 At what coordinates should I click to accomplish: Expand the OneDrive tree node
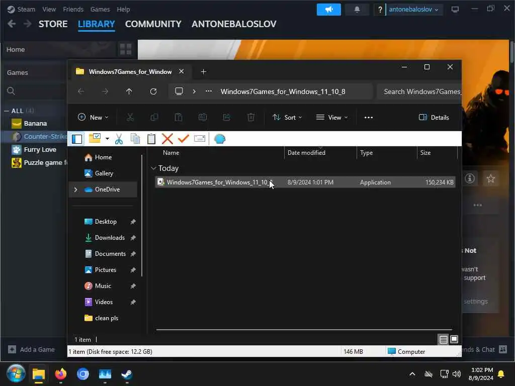click(x=75, y=189)
